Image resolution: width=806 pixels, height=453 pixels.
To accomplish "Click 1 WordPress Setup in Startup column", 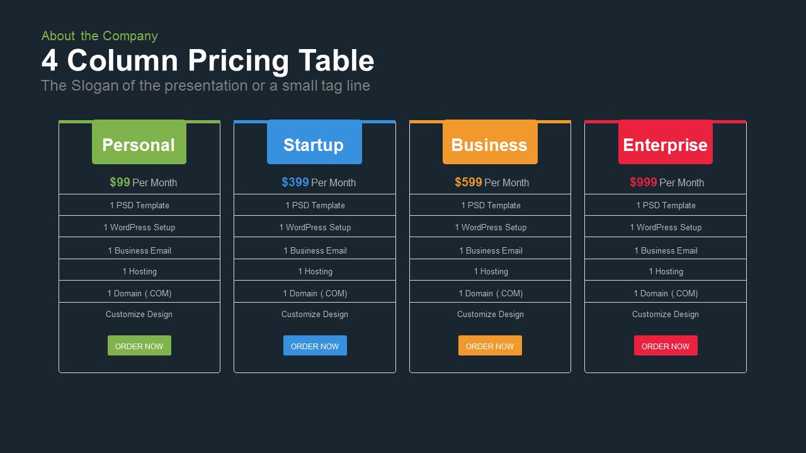I will tap(315, 227).
